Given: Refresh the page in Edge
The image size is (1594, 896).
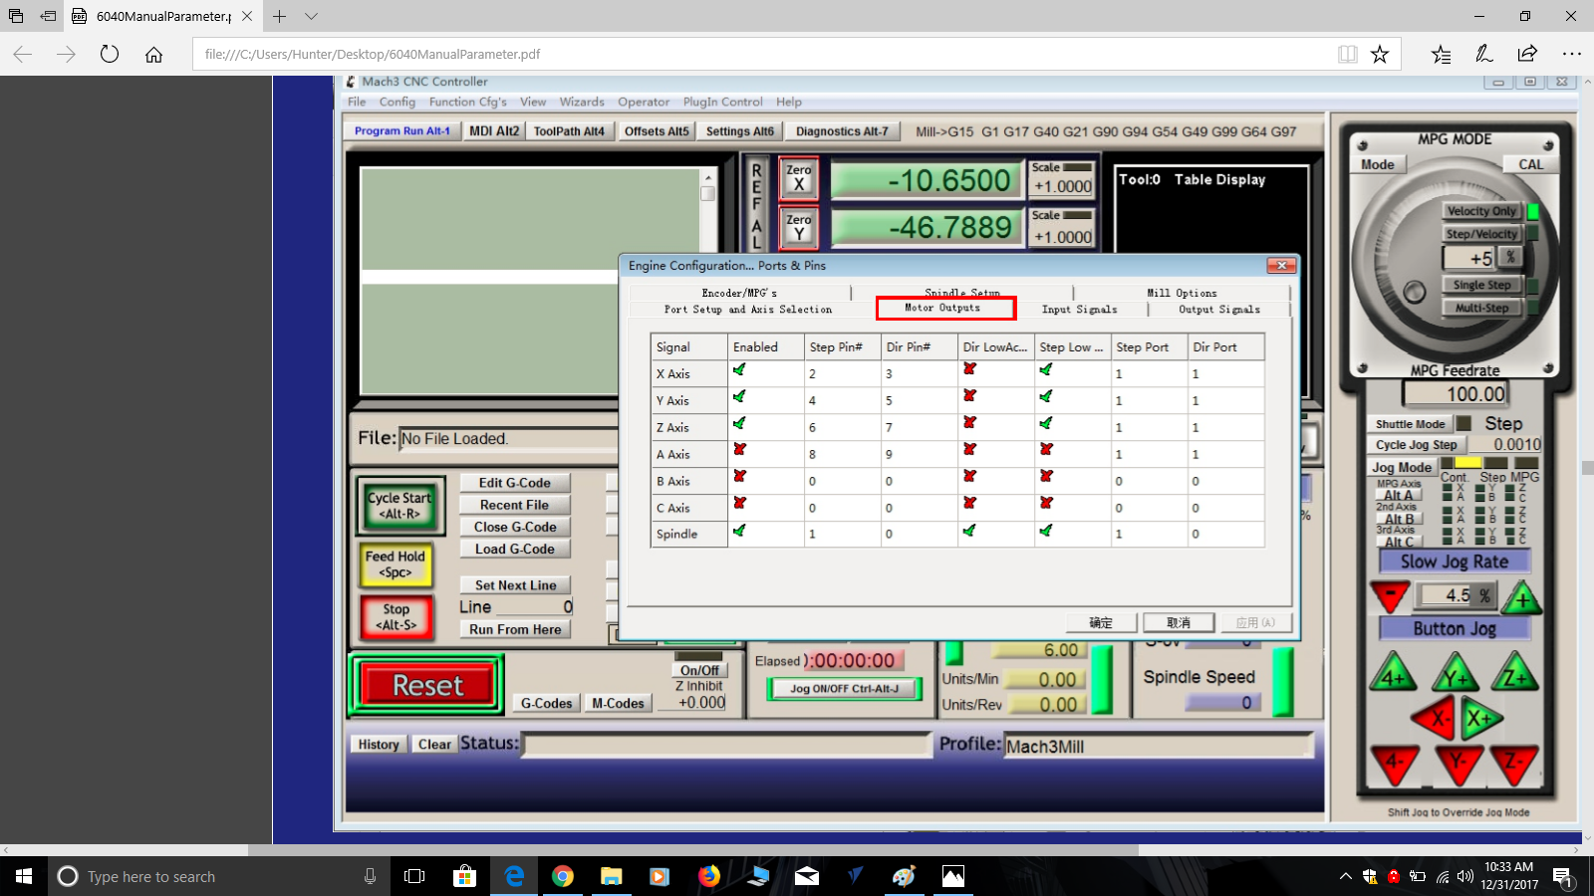Looking at the screenshot, I should point(110,54).
